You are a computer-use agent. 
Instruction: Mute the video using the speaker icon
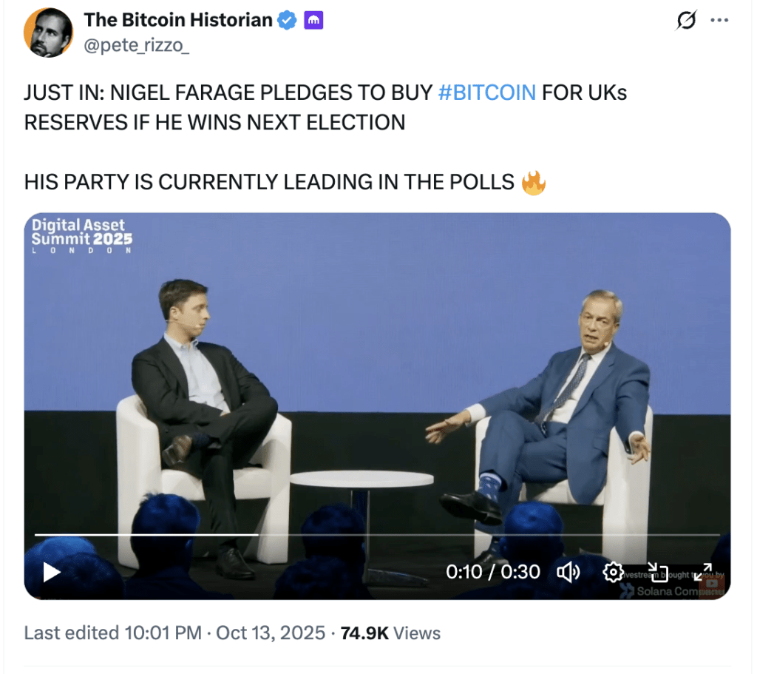click(x=568, y=572)
